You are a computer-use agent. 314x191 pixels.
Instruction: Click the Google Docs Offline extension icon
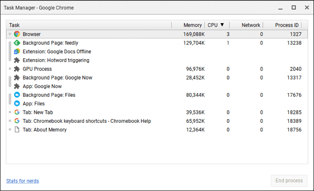tap(17, 51)
